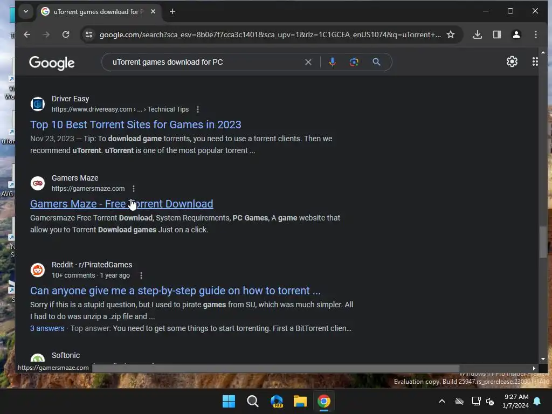Click Driver Easy site favicon
Screen dimensions: 552x414
(38, 104)
